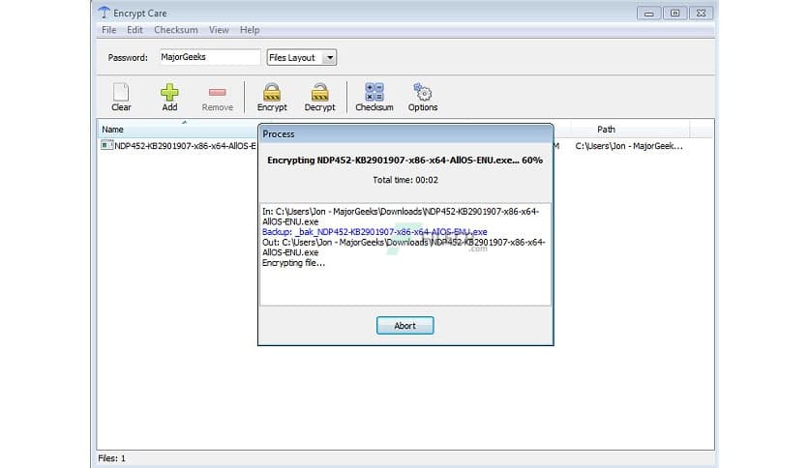Click the Password field containing MajorGeeks
This screenshot has width=809, height=468.
209,57
